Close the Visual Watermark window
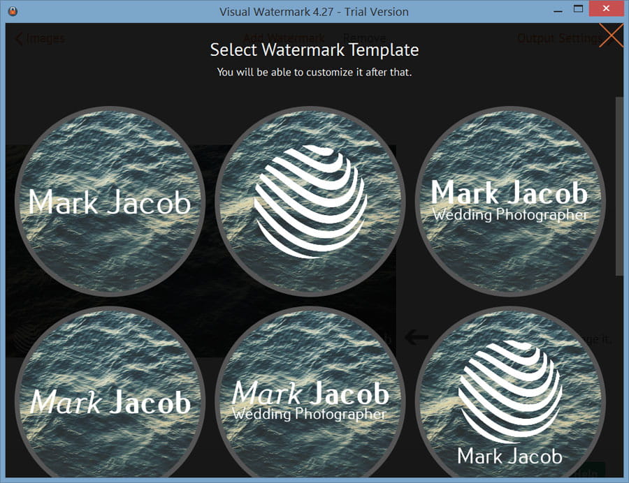Image resolution: width=629 pixels, height=483 pixels. (x=606, y=8)
